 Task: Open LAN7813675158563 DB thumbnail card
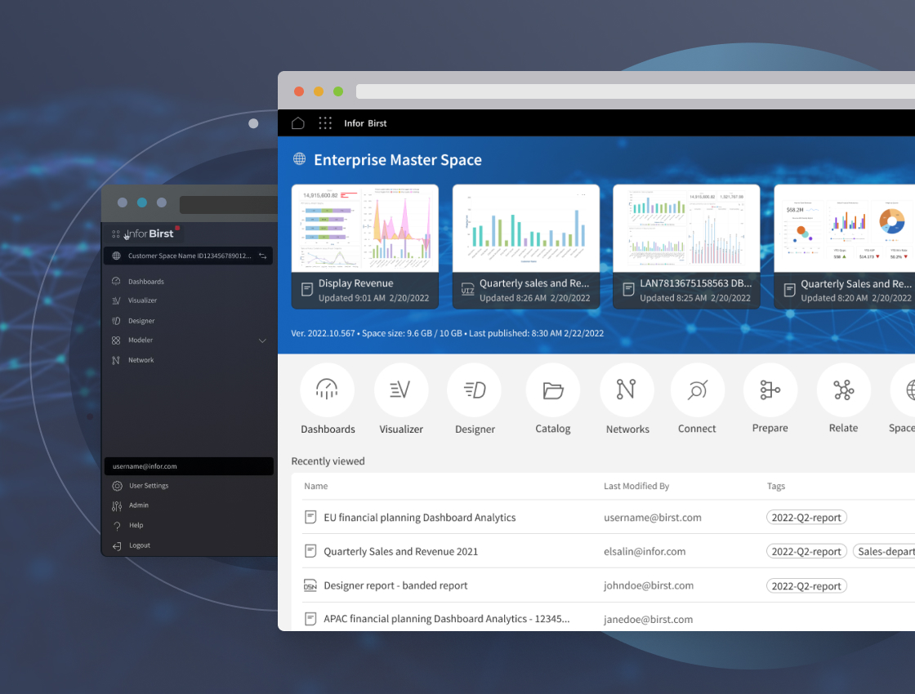point(686,247)
